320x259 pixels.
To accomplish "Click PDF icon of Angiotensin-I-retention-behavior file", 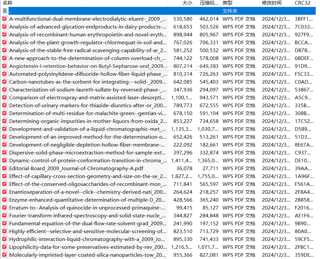I will coord(5,66).
